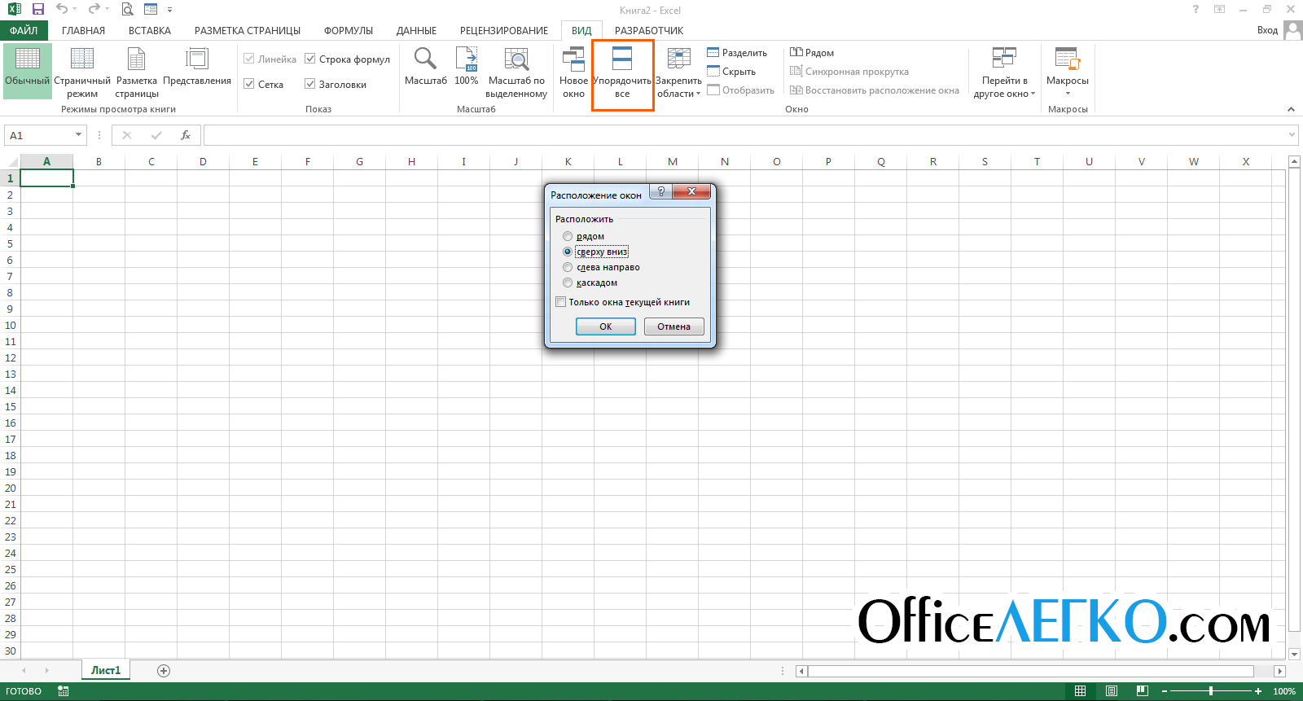Confirm the dialog with OK
Image resolution: width=1303 pixels, height=701 pixels.
[606, 326]
